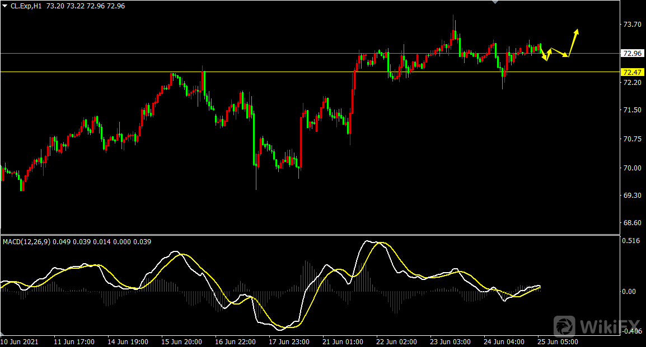This screenshot has width=646, height=347.
Task: Click the 16 Jun 22:00 time label
Action: click(x=235, y=341)
